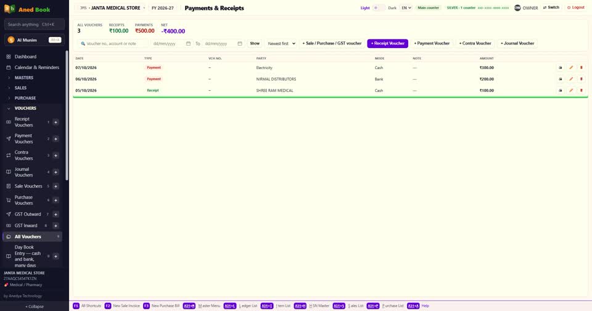Toggle the Light/Dark theme switch
Screen dimensions: 592x311
[379, 7]
